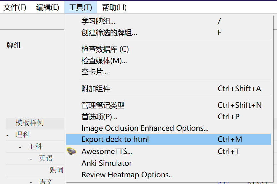The width and height of the screenshot is (277, 184).
Task: Open the 文件(F) menu
Action: click(x=15, y=7)
